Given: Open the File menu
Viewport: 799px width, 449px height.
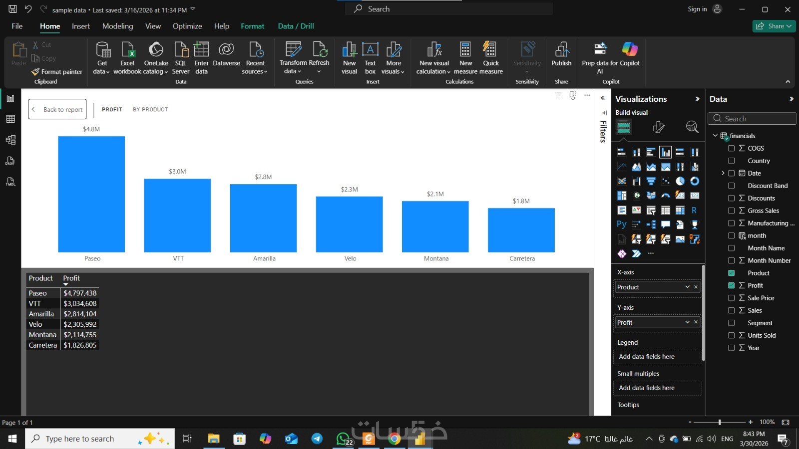Looking at the screenshot, I should tap(17, 26).
